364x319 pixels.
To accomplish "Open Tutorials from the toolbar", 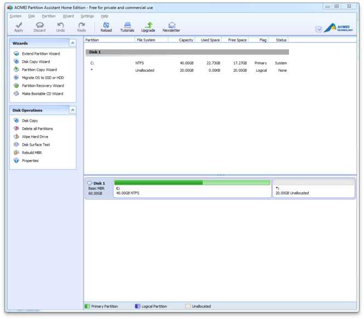I will pos(127,25).
